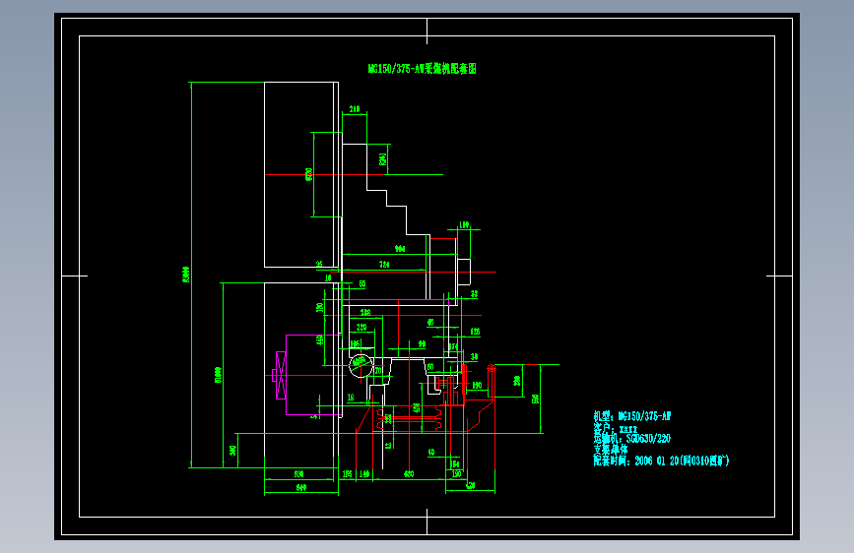Click the 32 dimension label

(475, 294)
